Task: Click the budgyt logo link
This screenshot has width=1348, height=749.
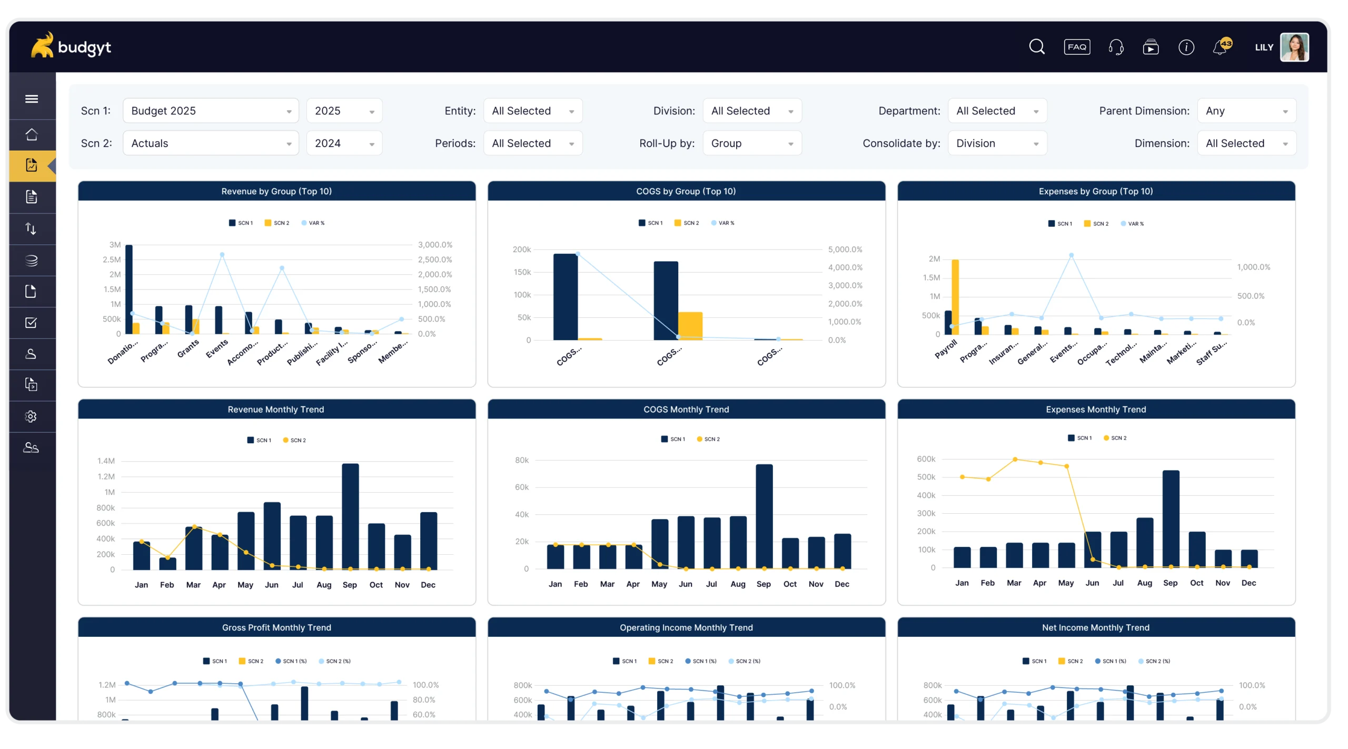Action: (x=71, y=46)
